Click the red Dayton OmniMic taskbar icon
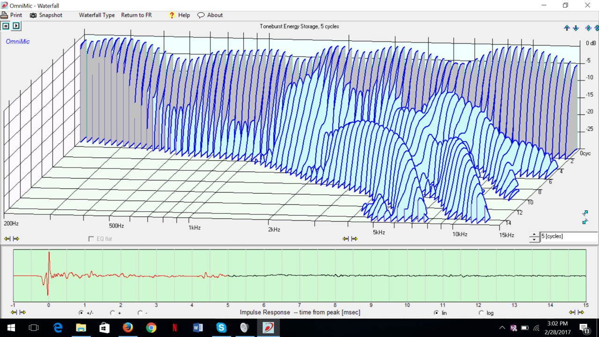Screen dimensions: 599x337 (x=268, y=328)
